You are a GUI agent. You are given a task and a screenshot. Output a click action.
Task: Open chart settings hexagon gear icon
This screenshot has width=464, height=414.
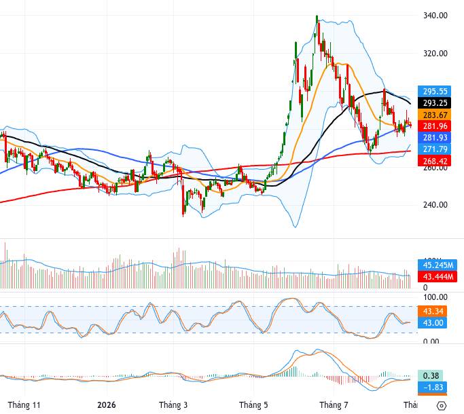(441, 405)
